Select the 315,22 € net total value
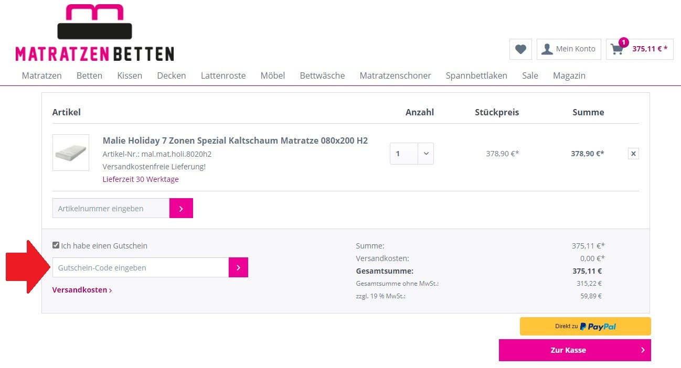681x368 pixels. click(589, 283)
